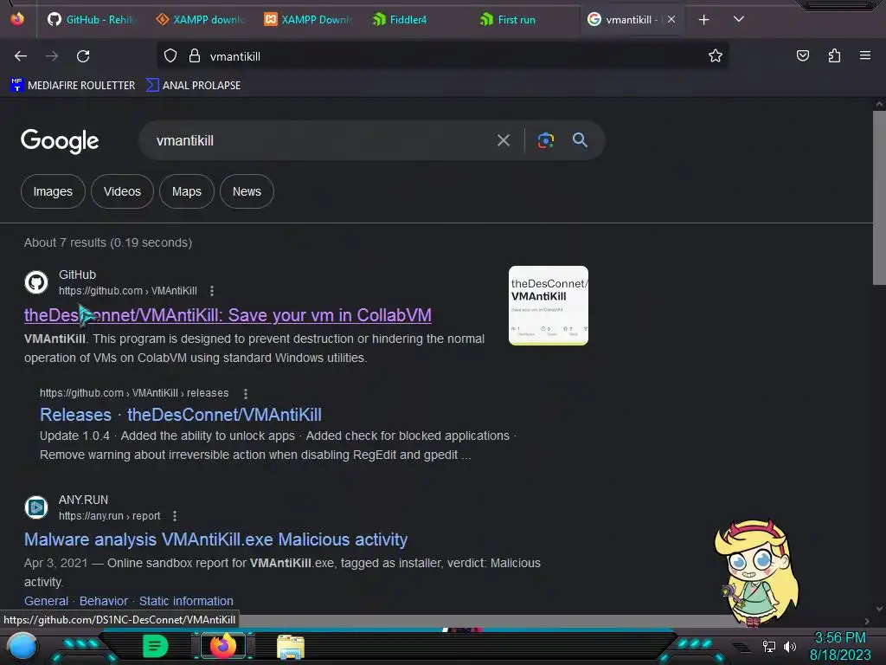
Task: Switch to the GitHub tab
Action: pyautogui.click(x=91, y=20)
